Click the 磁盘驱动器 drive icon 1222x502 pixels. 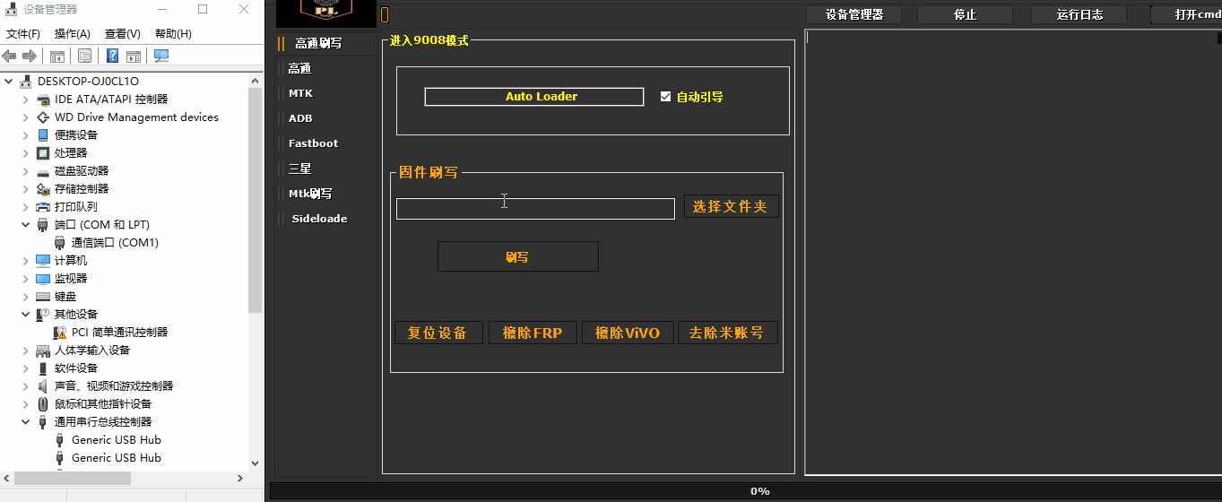point(43,171)
